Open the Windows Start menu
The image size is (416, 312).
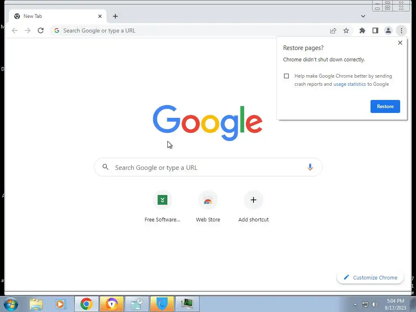(x=11, y=304)
